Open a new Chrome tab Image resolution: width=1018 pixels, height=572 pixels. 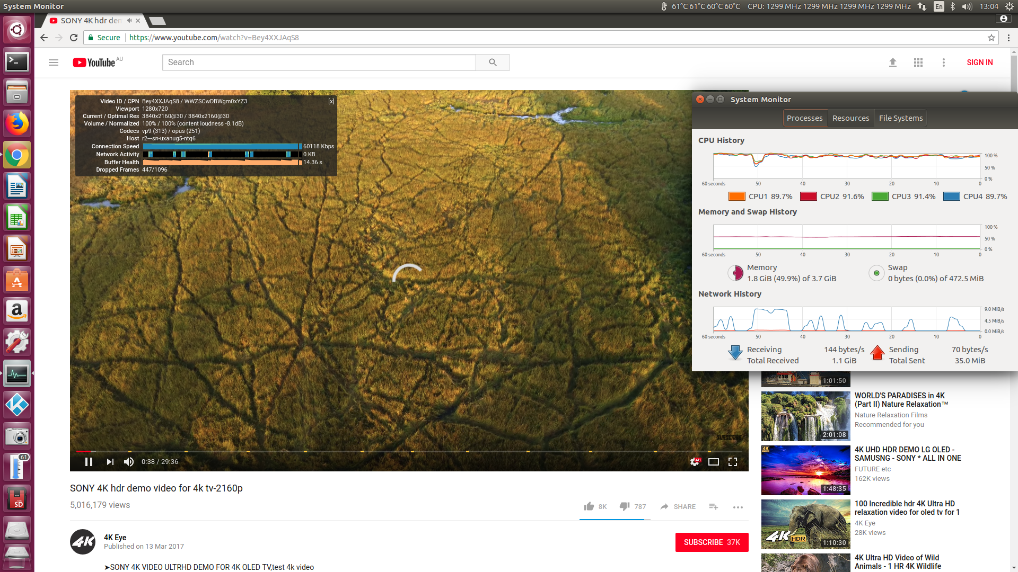click(157, 21)
